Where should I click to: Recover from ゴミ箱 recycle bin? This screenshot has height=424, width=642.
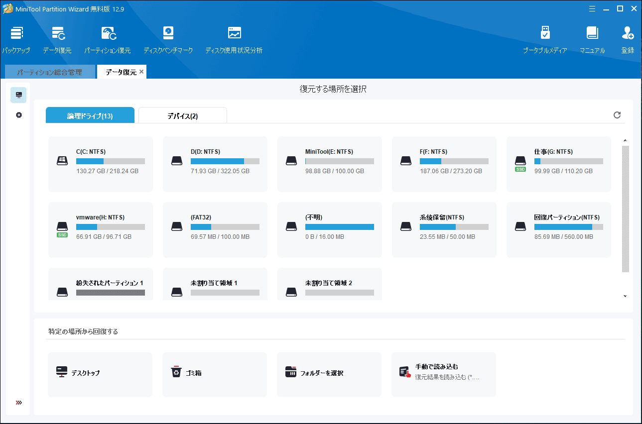(x=215, y=375)
